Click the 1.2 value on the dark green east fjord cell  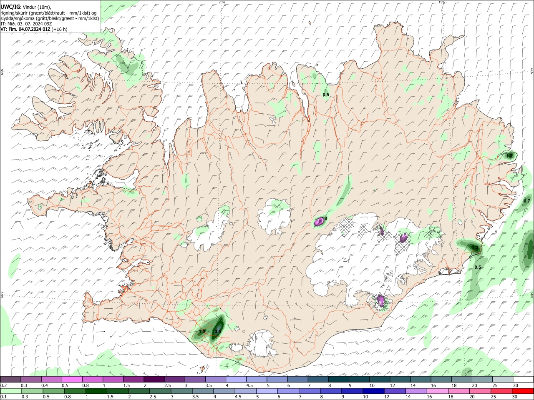(509, 155)
